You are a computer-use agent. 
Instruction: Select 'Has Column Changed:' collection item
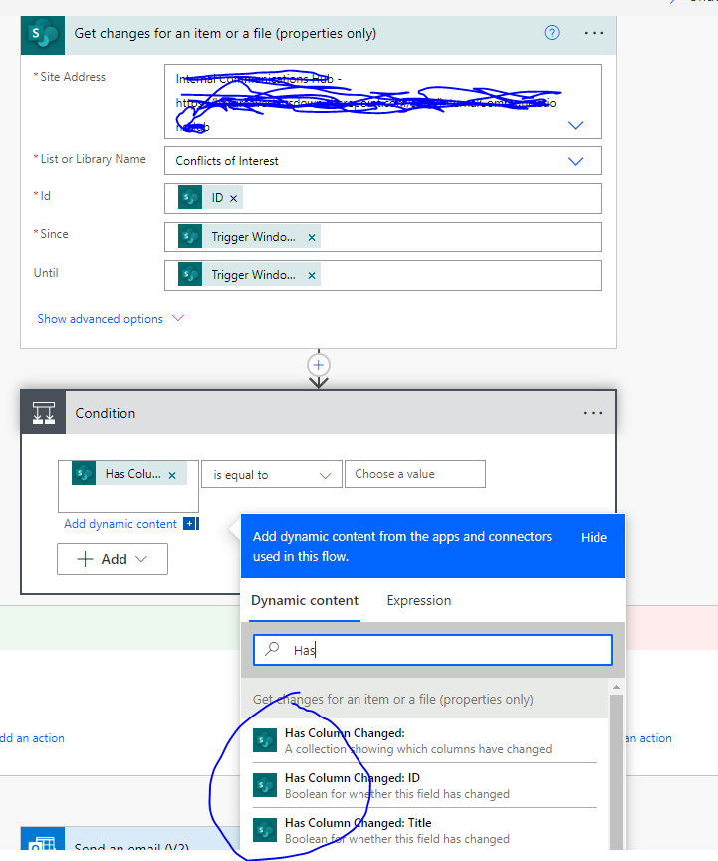point(424,740)
